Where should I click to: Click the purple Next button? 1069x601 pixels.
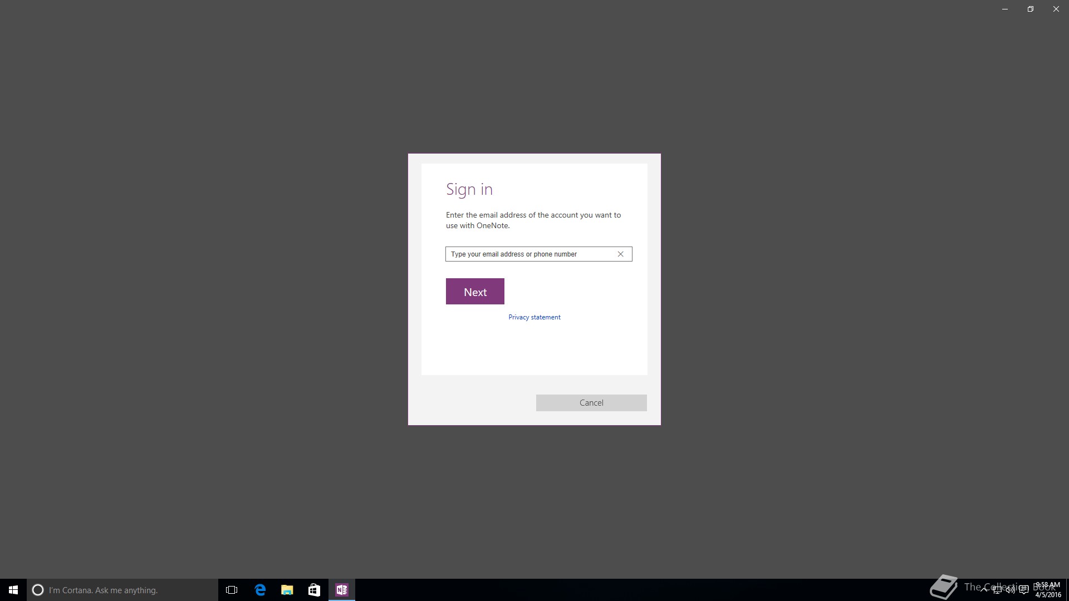(x=475, y=292)
